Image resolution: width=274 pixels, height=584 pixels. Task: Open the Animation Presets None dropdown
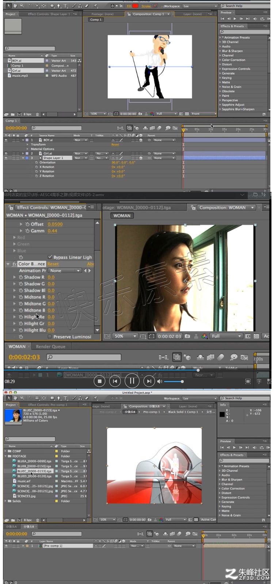coord(65,271)
